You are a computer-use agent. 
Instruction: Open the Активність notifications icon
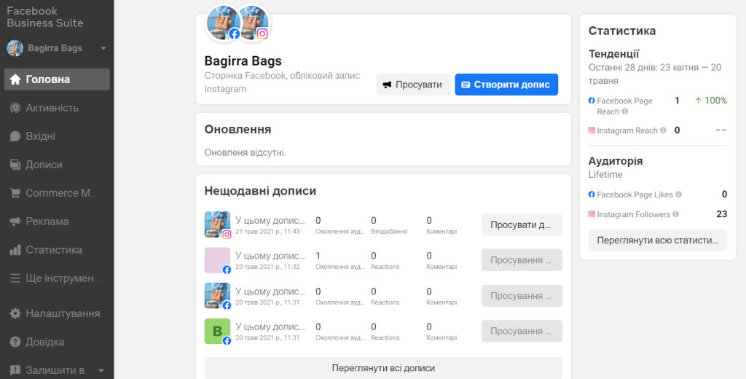coord(15,108)
